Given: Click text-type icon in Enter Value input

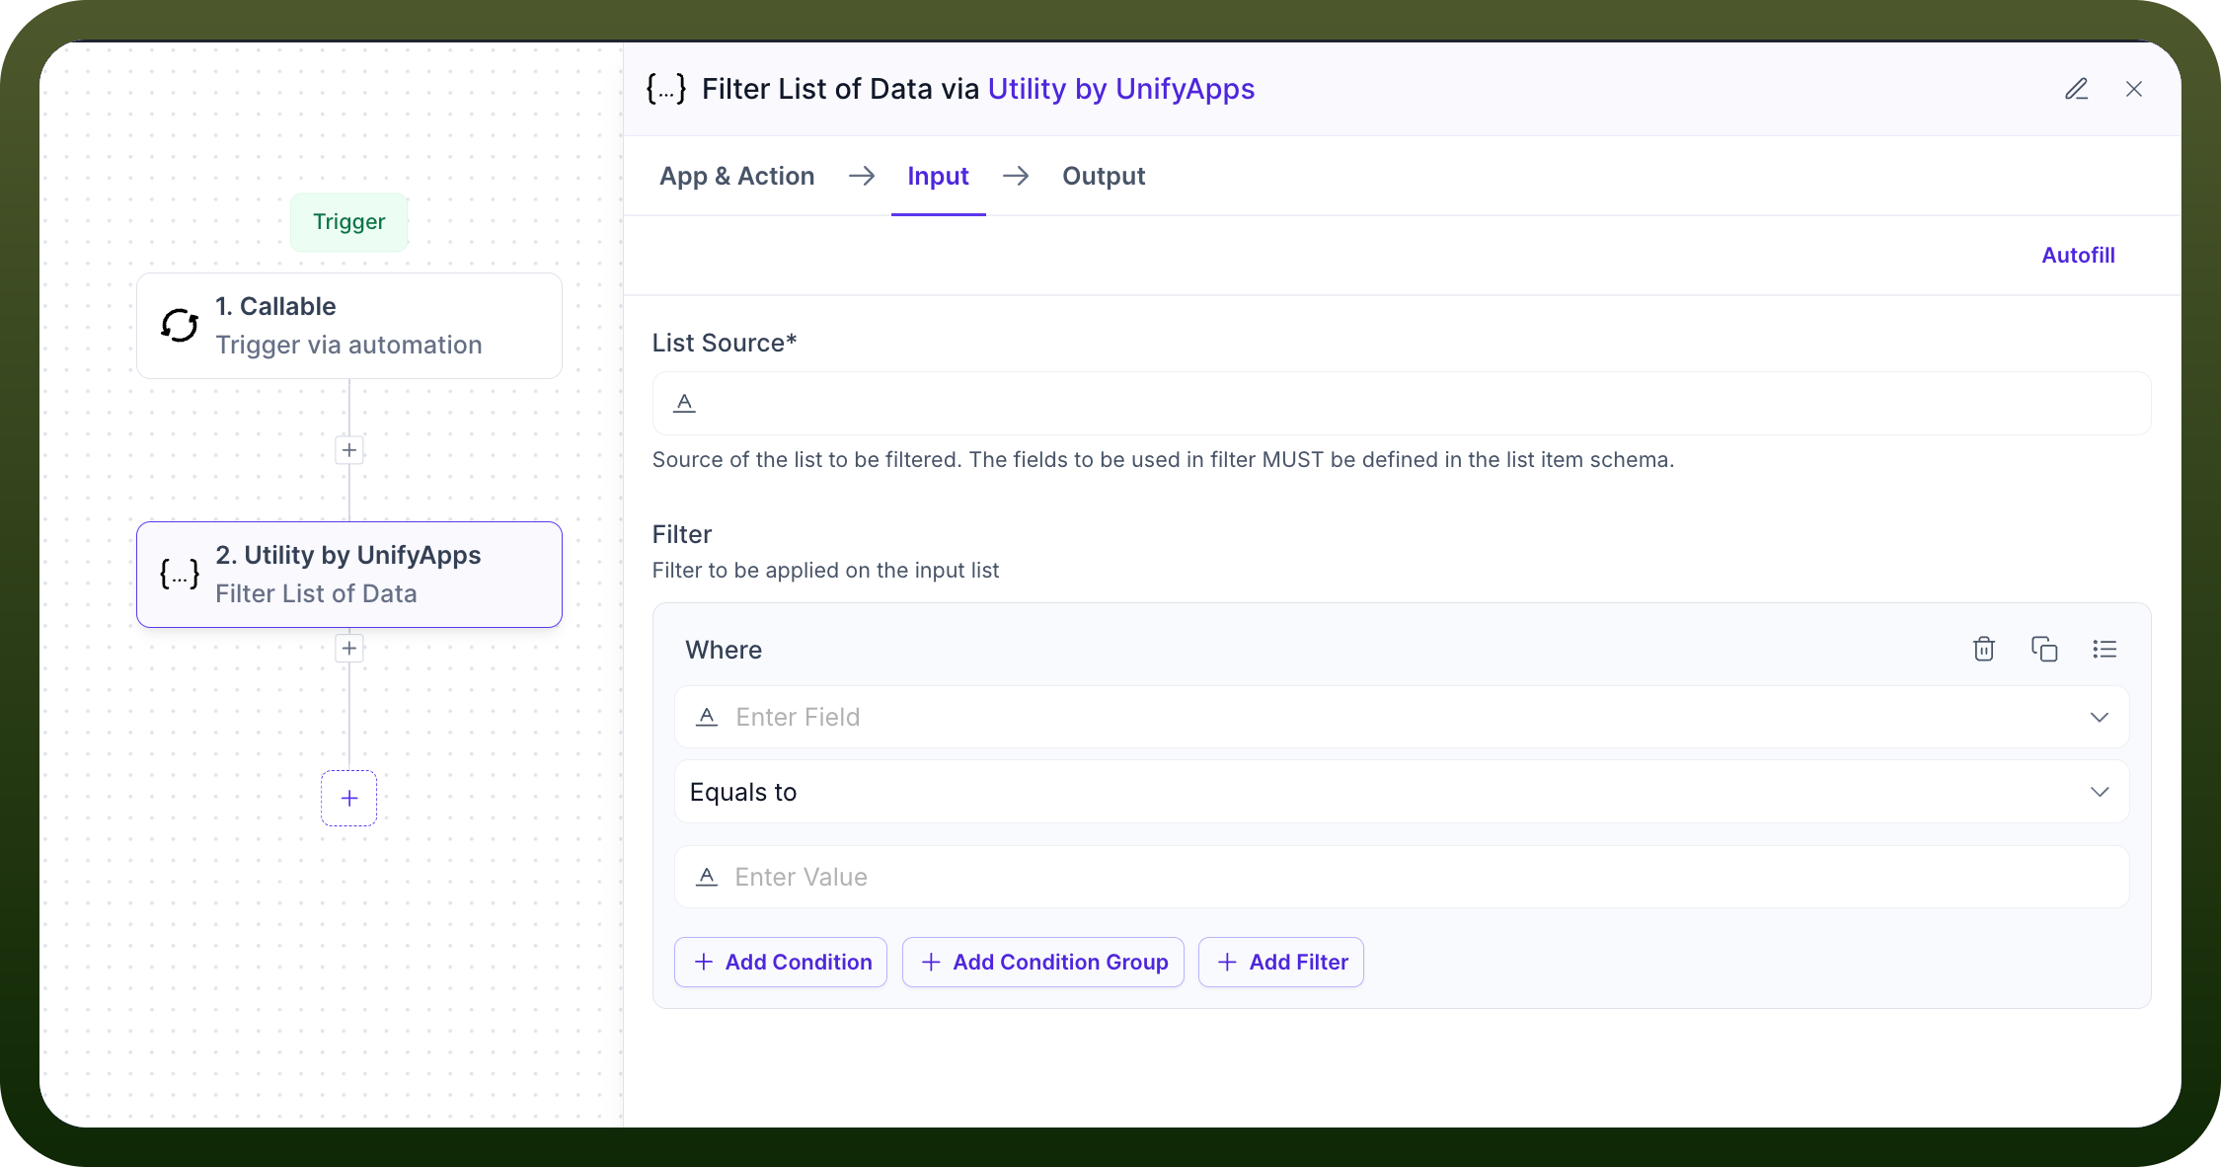Looking at the screenshot, I should (x=707, y=877).
